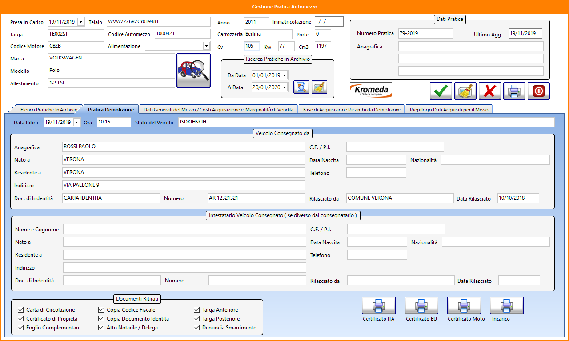
Task: Click the top printer icon button
Action: coord(514,91)
